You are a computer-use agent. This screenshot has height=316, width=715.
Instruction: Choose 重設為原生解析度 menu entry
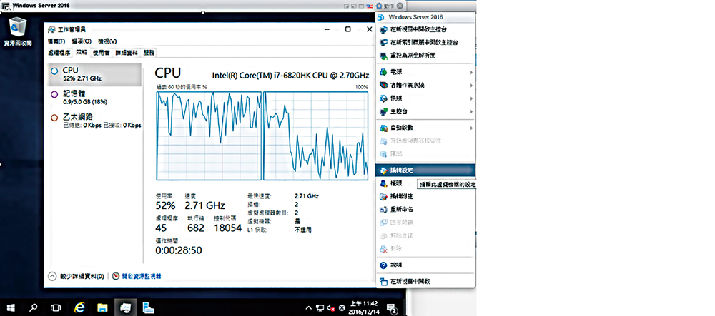click(425, 56)
